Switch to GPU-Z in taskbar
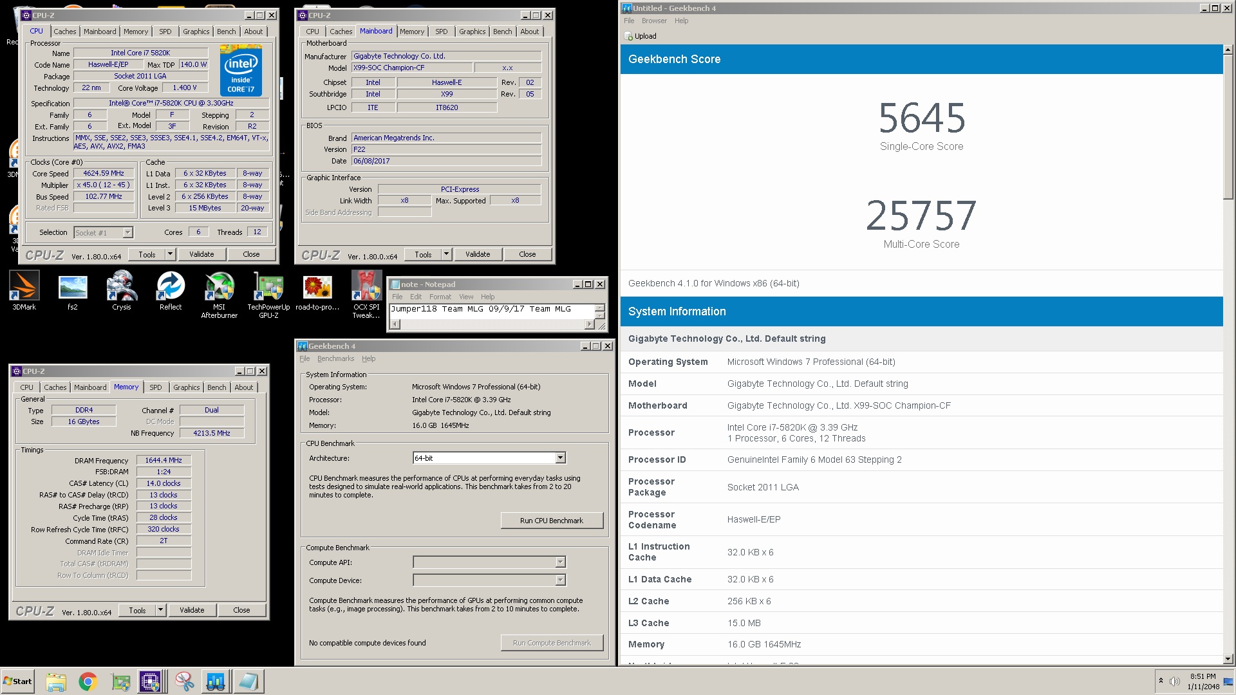This screenshot has width=1236, height=695. tap(120, 681)
